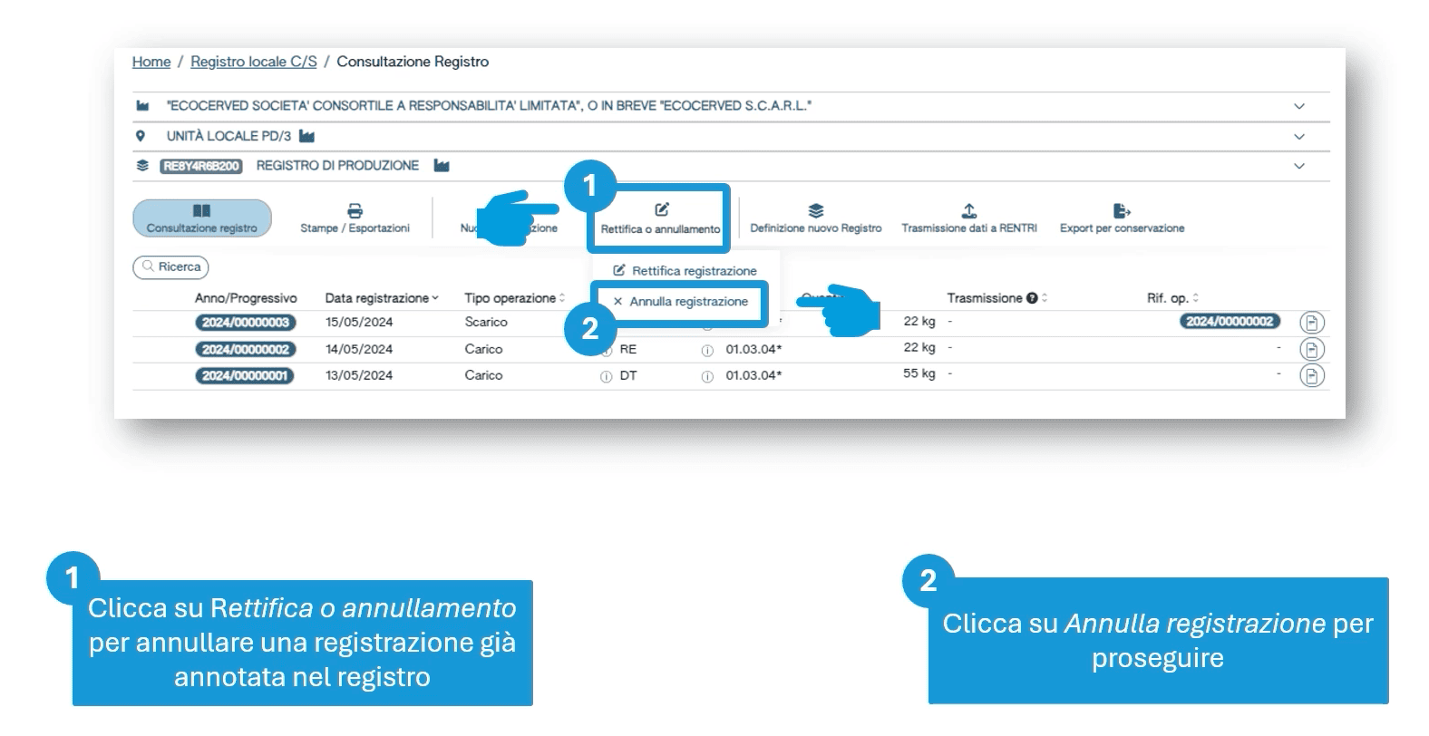Viewport: 1429px width, 736px height.
Task: Select the Consultazione registro tab
Action: tap(201, 218)
